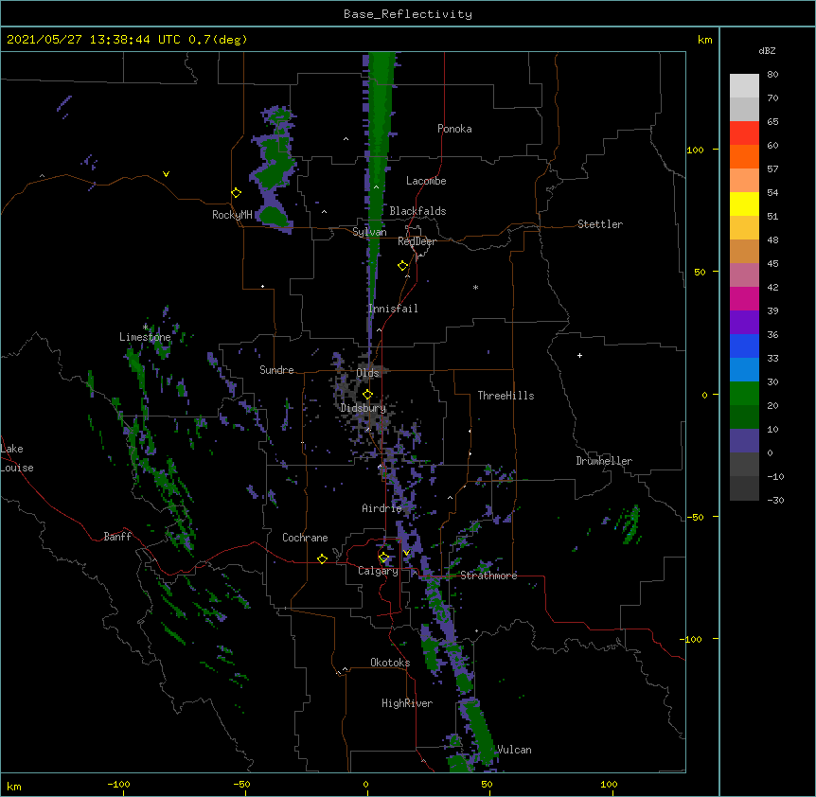Click the Didsbury city label

[364, 408]
